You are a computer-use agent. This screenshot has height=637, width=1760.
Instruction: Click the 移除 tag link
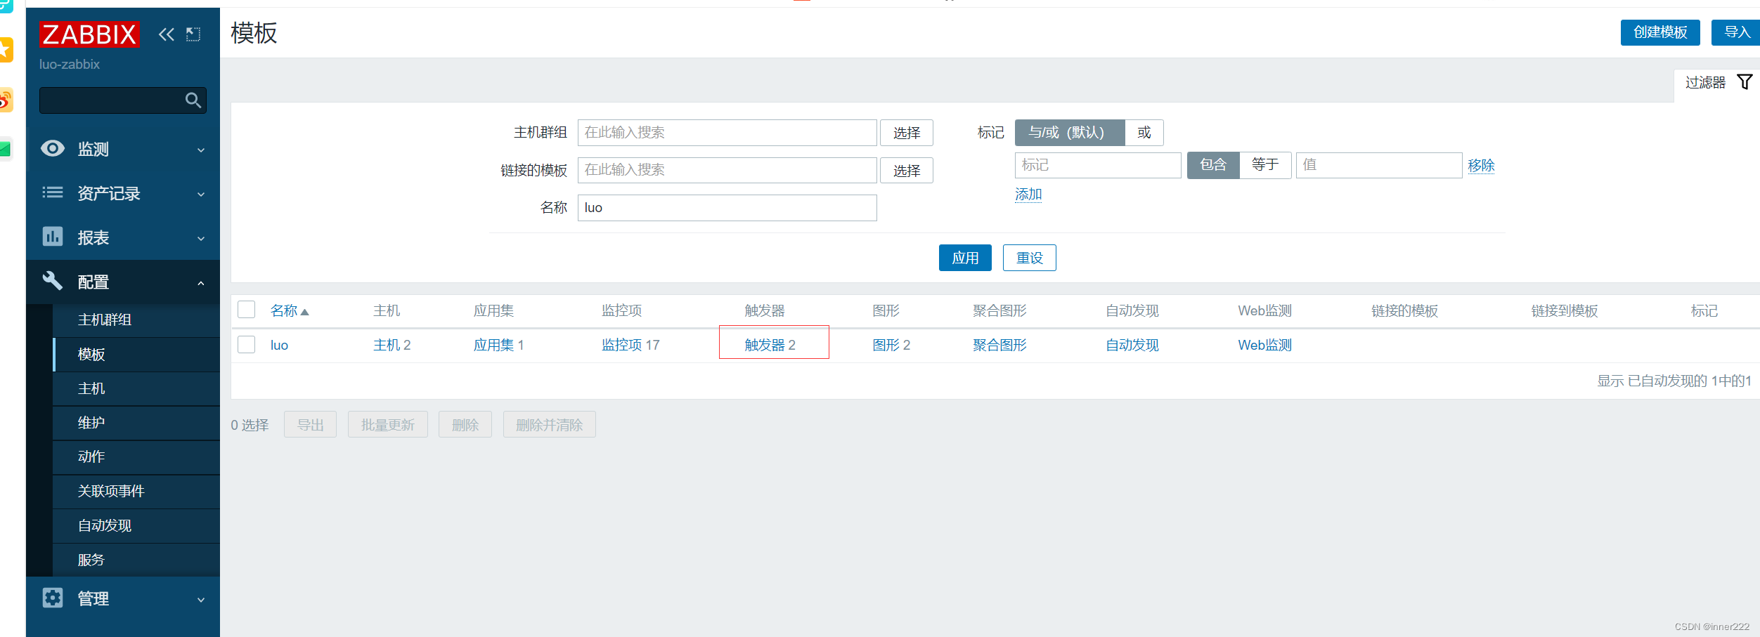coord(1481,165)
